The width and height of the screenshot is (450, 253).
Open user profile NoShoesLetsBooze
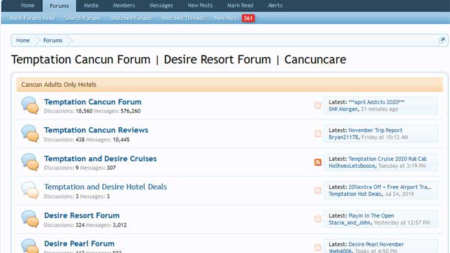click(x=352, y=166)
